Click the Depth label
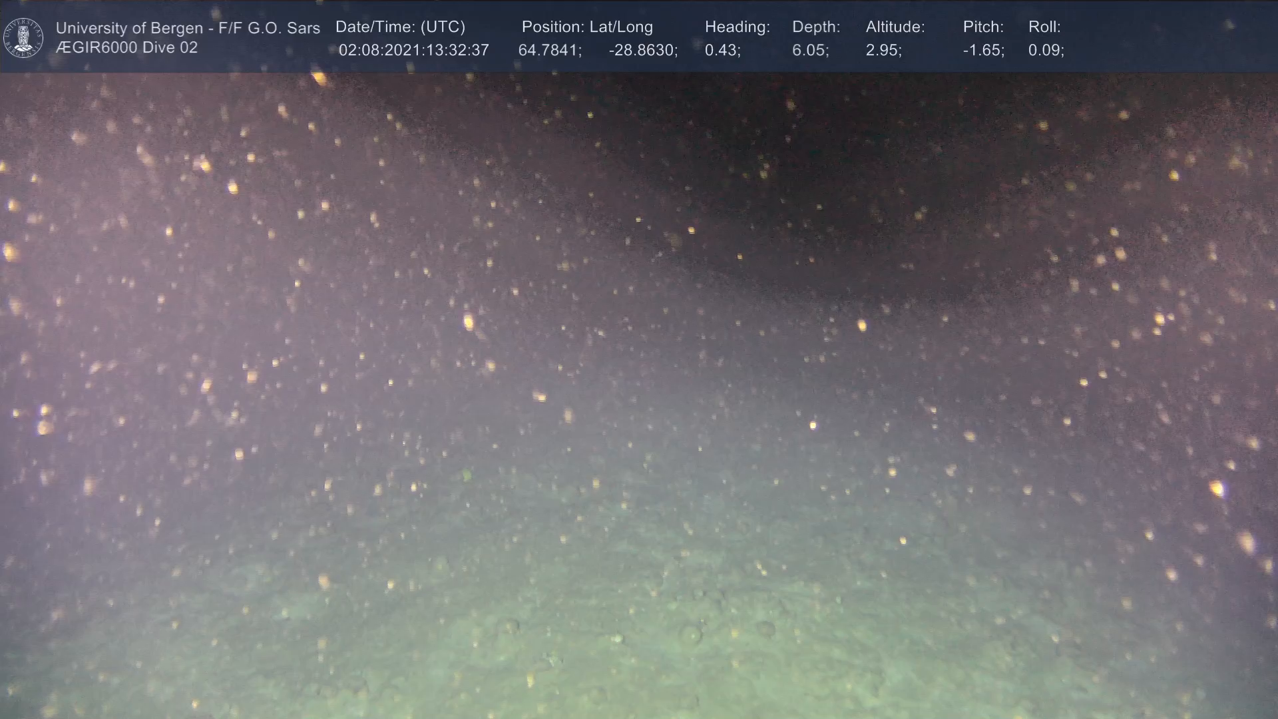The image size is (1278, 719). pos(816,27)
